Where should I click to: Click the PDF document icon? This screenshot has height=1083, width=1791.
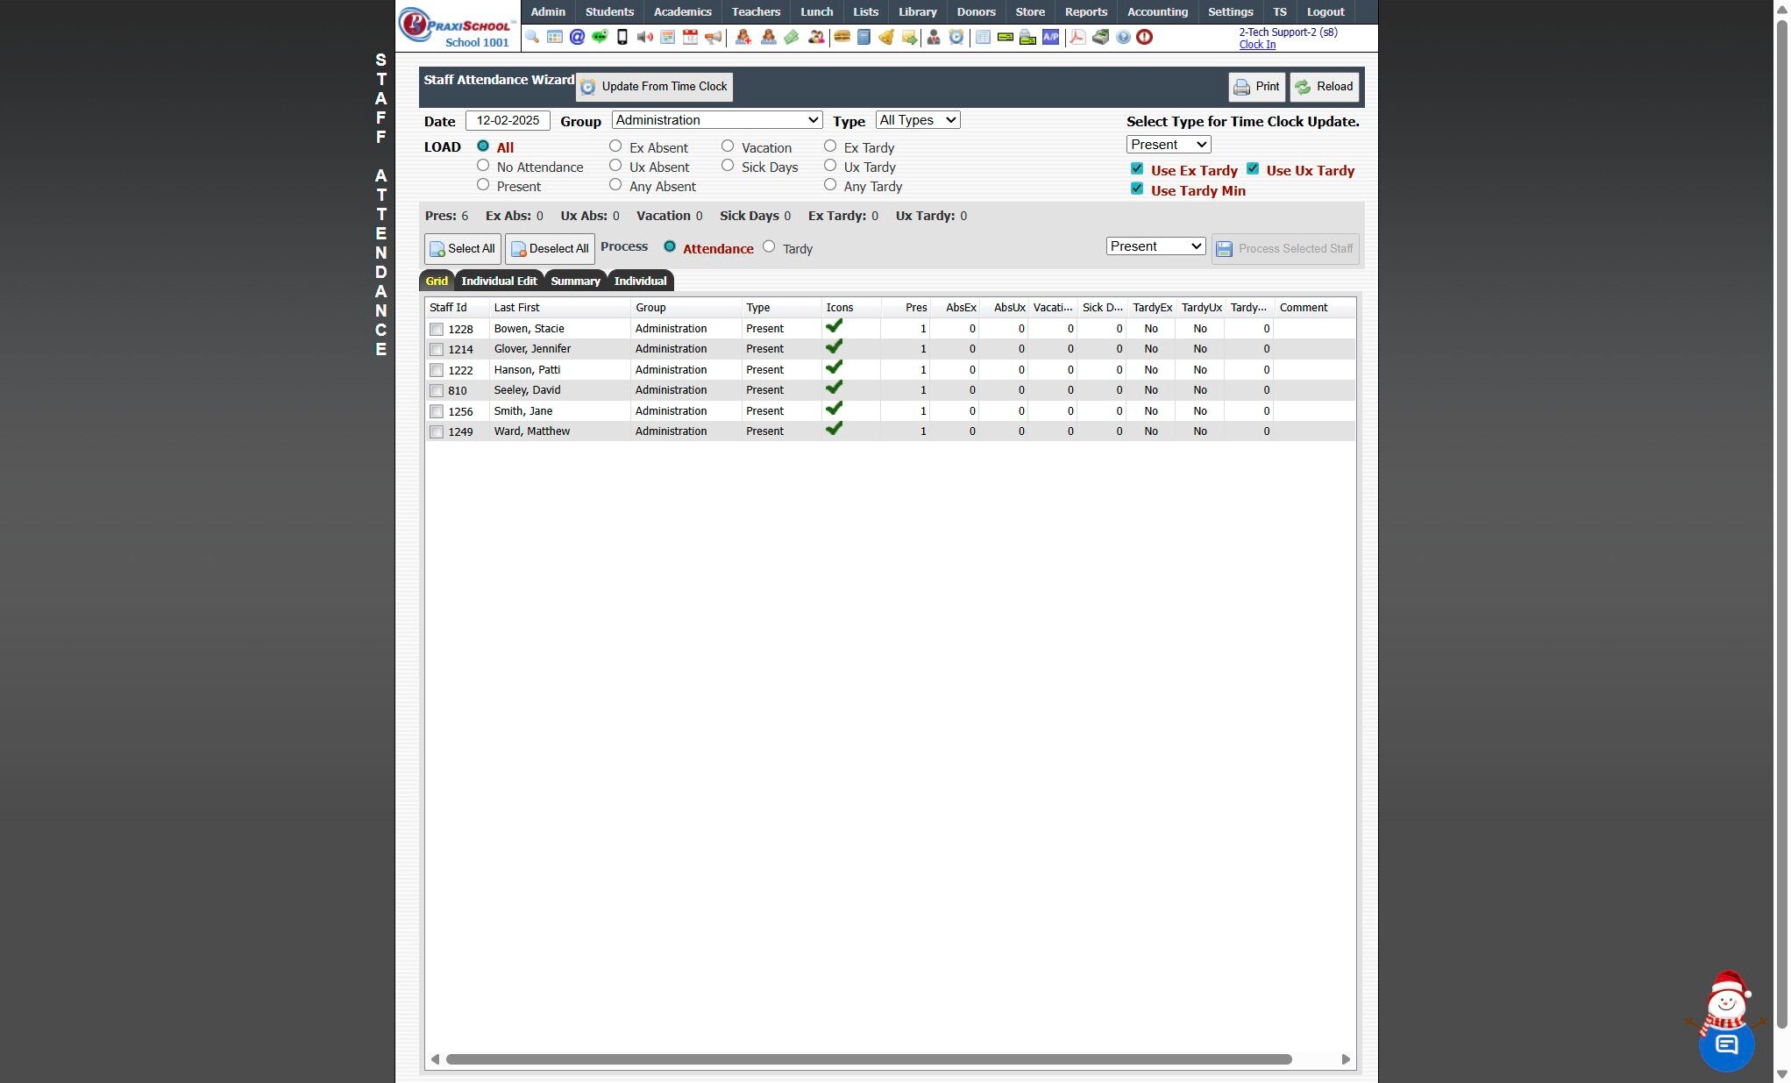tap(1077, 37)
